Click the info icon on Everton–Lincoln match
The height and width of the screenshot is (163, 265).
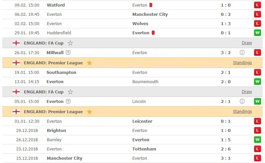click(242, 101)
